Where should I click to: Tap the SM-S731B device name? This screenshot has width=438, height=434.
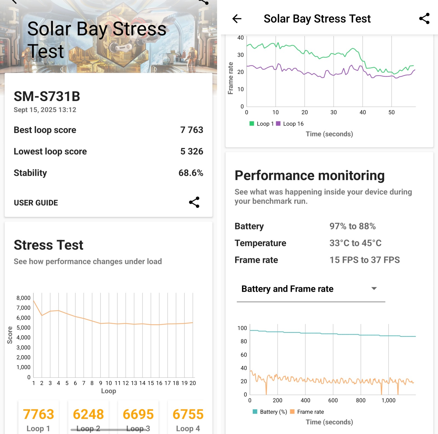pyautogui.click(x=47, y=97)
